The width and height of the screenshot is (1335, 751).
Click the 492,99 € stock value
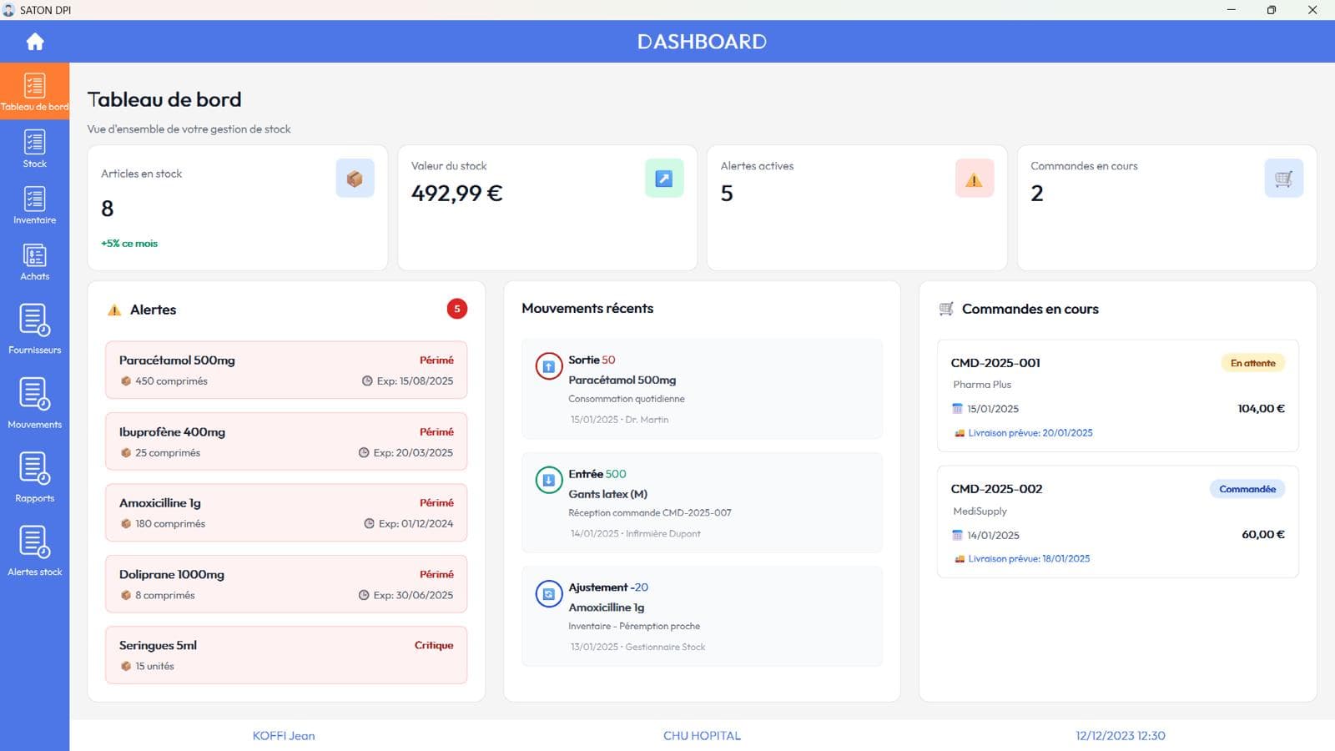point(456,194)
